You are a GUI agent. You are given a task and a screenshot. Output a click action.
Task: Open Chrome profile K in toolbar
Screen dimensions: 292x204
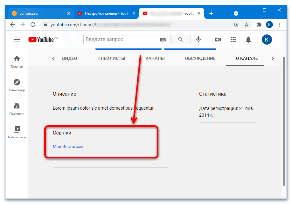click(x=269, y=25)
